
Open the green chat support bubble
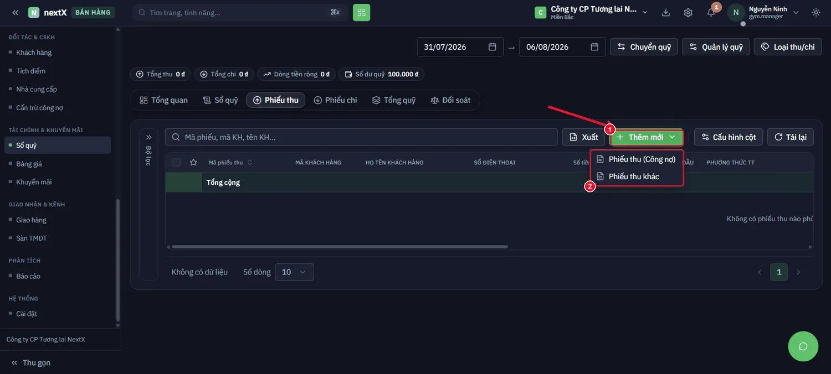[803, 346]
